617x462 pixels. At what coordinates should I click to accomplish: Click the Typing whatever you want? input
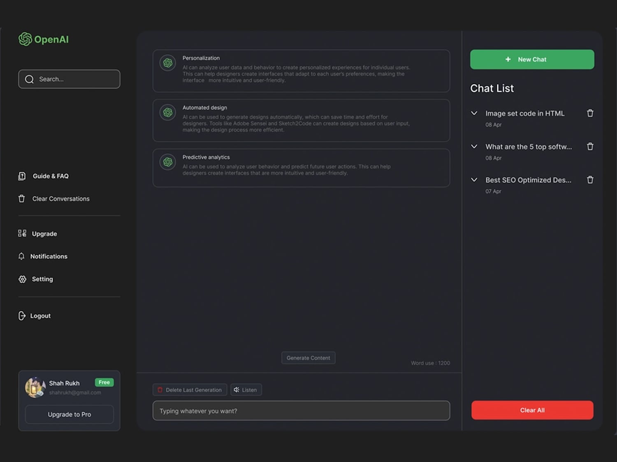tap(301, 411)
